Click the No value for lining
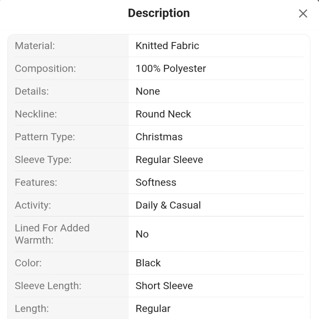This screenshot has height=319, width=319. 142,234
